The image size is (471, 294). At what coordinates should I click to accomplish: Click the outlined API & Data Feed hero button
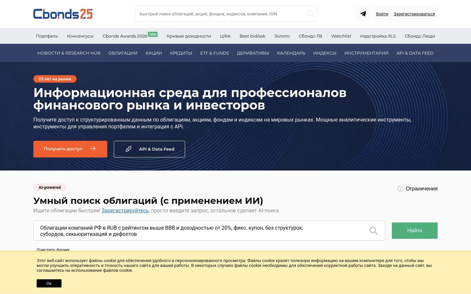149,149
